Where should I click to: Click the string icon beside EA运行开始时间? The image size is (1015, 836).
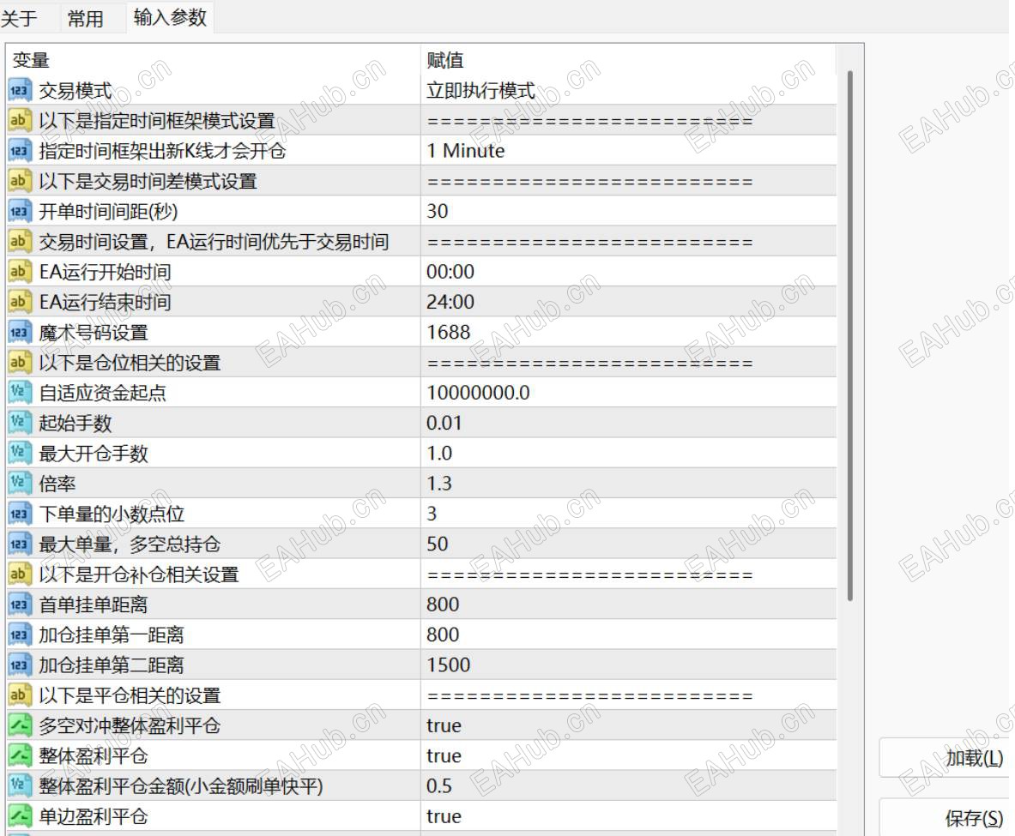point(20,272)
